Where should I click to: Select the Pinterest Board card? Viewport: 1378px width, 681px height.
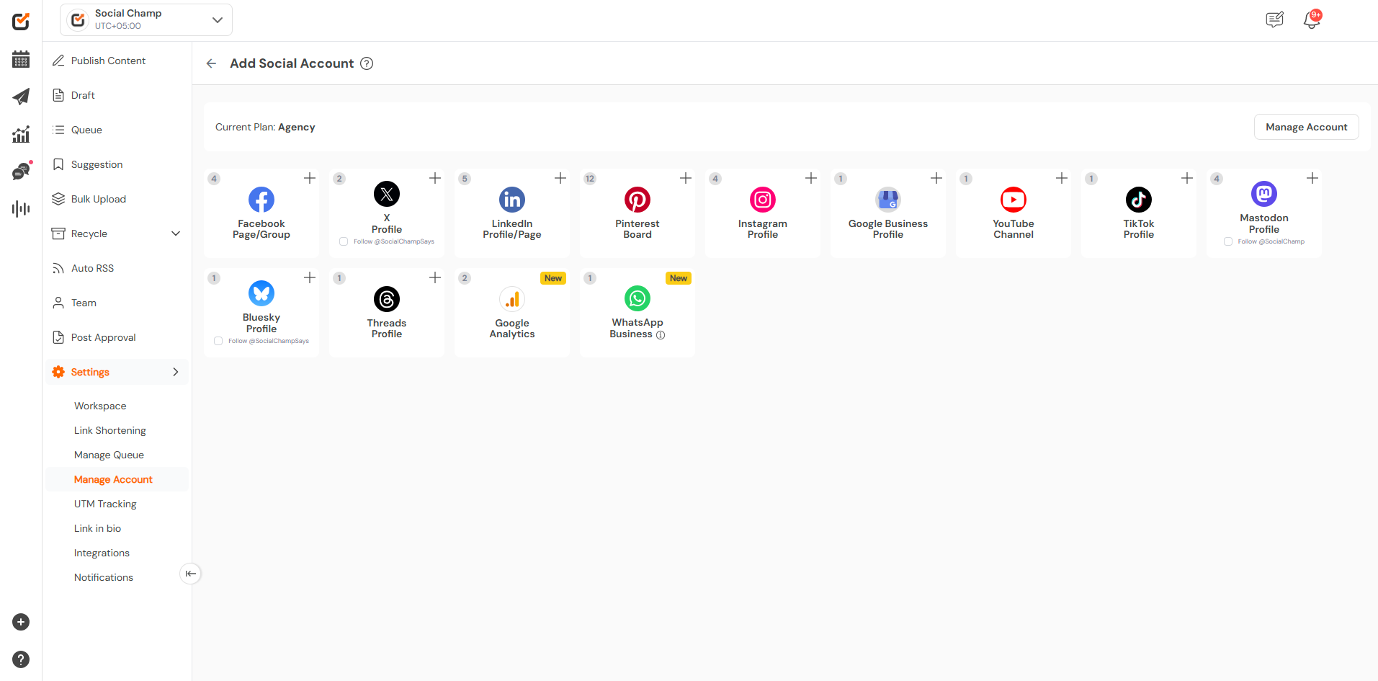point(637,213)
